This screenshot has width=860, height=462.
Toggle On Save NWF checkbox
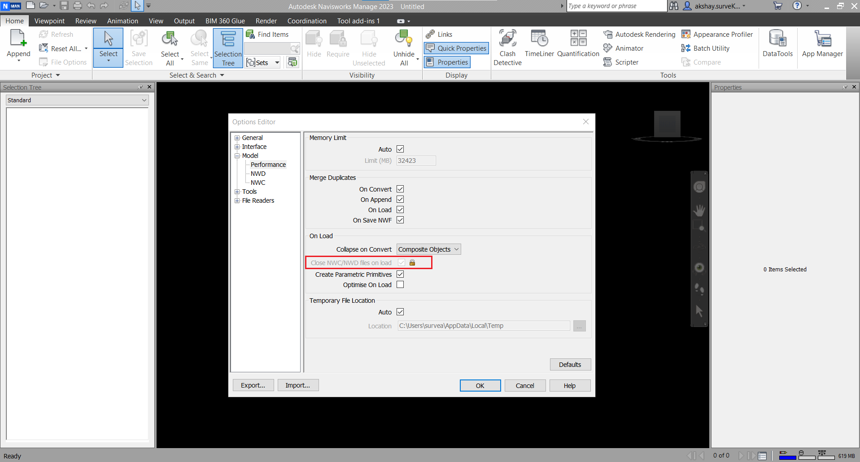[400, 220]
